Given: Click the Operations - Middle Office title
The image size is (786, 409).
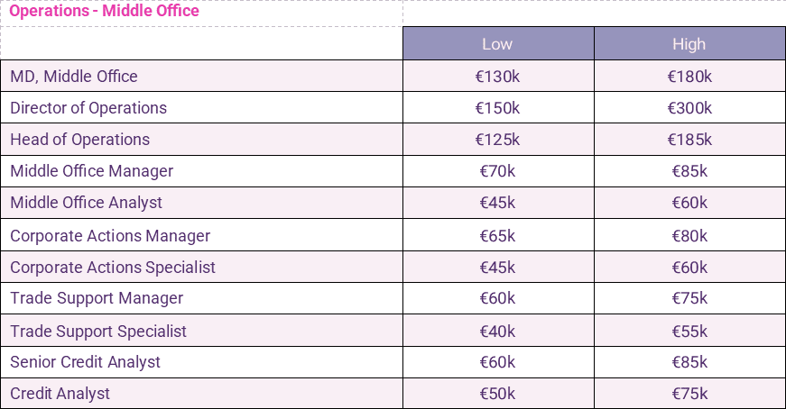Looking at the screenshot, I should pos(104,12).
